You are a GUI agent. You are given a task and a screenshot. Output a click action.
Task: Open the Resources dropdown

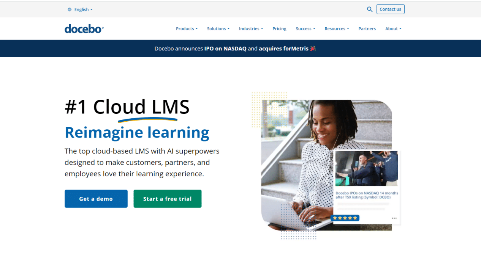point(337,29)
